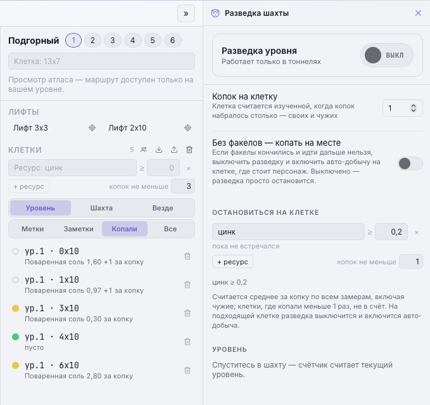
Task: Click the green marker dot of 4x10
Action: [16, 337]
